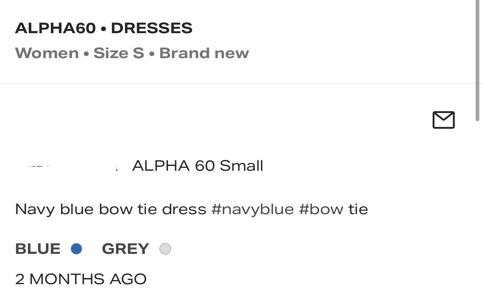Open the ALPHA60 brand link

click(55, 28)
